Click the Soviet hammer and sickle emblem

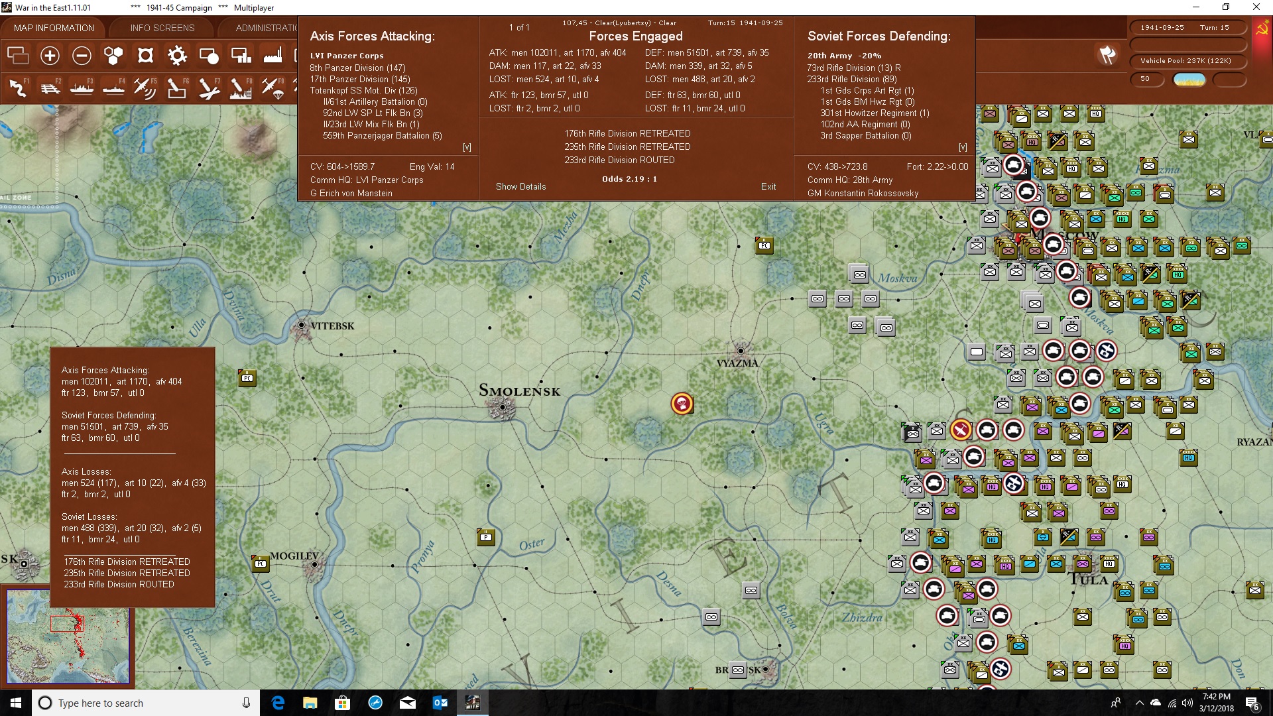pos(1262,29)
